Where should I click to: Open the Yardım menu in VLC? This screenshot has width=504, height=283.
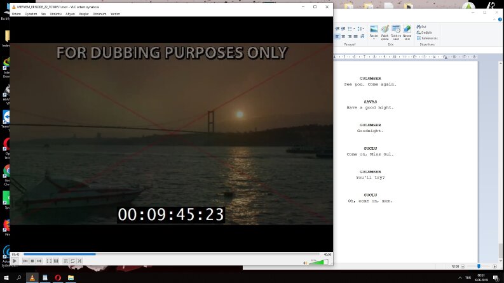[x=116, y=14]
